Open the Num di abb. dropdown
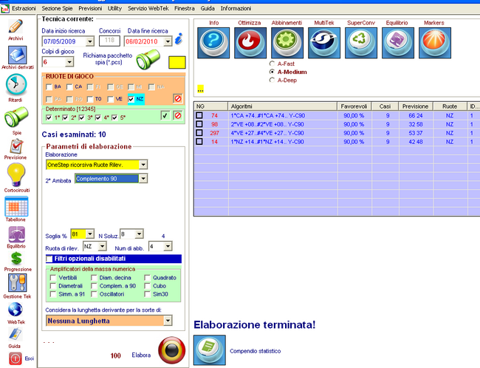The image size is (480, 368). click(168, 246)
